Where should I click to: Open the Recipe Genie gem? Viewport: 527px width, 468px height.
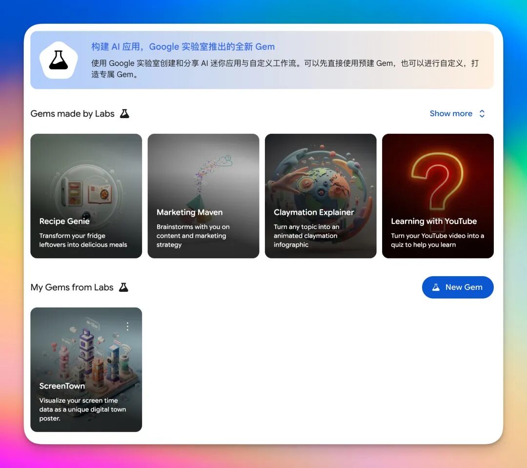tap(86, 196)
